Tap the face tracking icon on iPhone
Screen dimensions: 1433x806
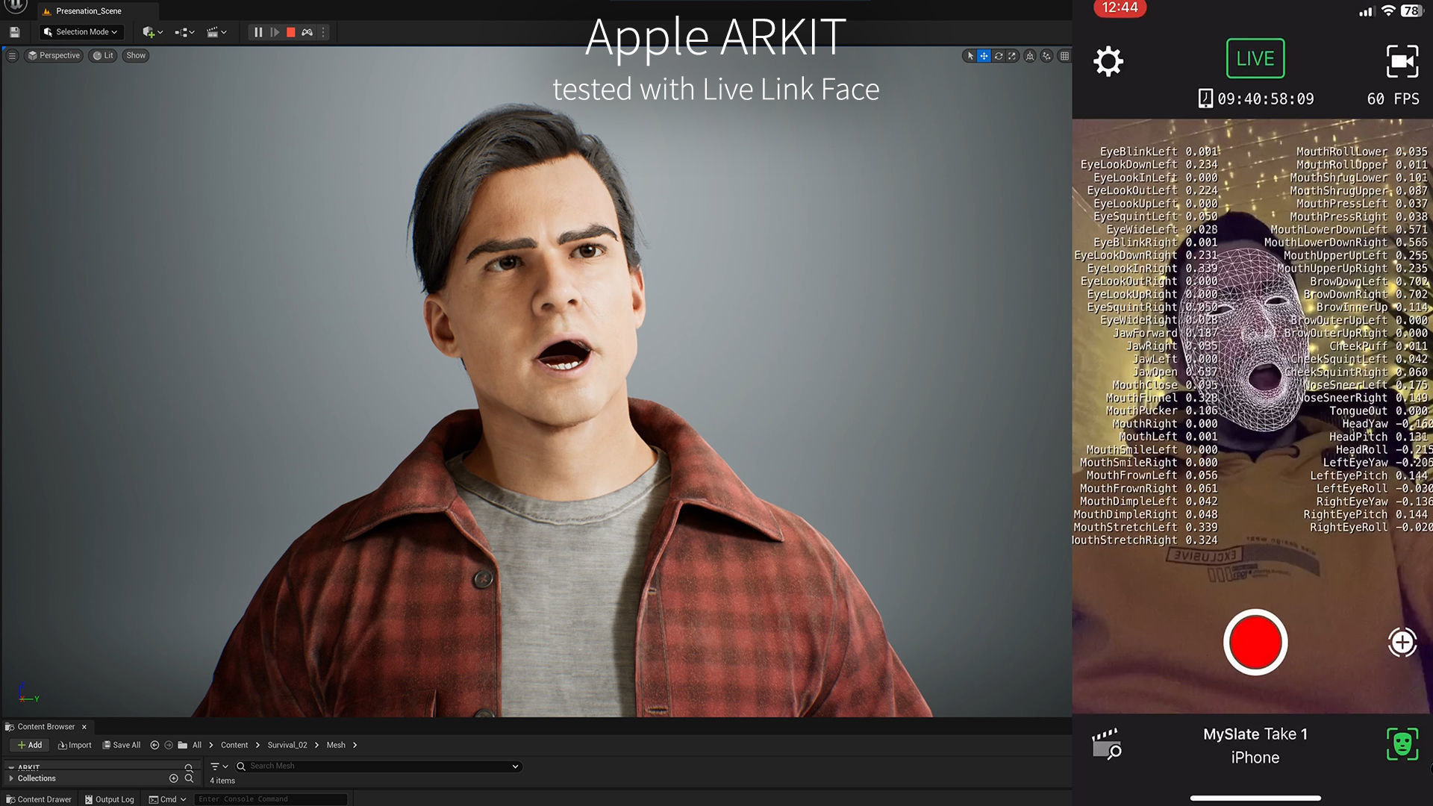click(x=1402, y=744)
